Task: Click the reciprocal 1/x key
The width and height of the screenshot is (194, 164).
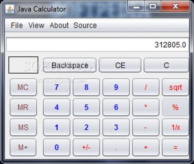Action: (176, 128)
